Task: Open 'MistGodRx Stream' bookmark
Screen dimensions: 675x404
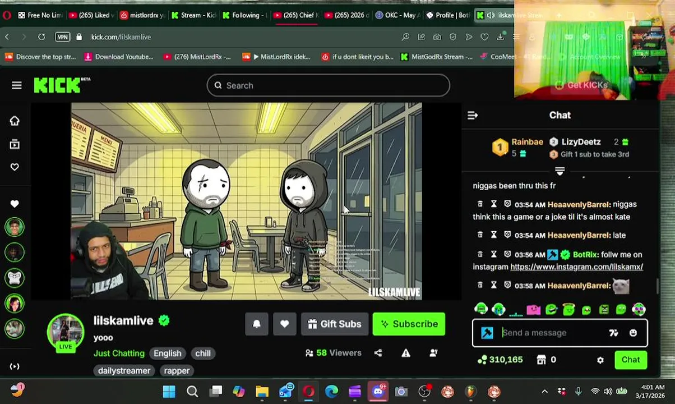Action: pos(436,57)
